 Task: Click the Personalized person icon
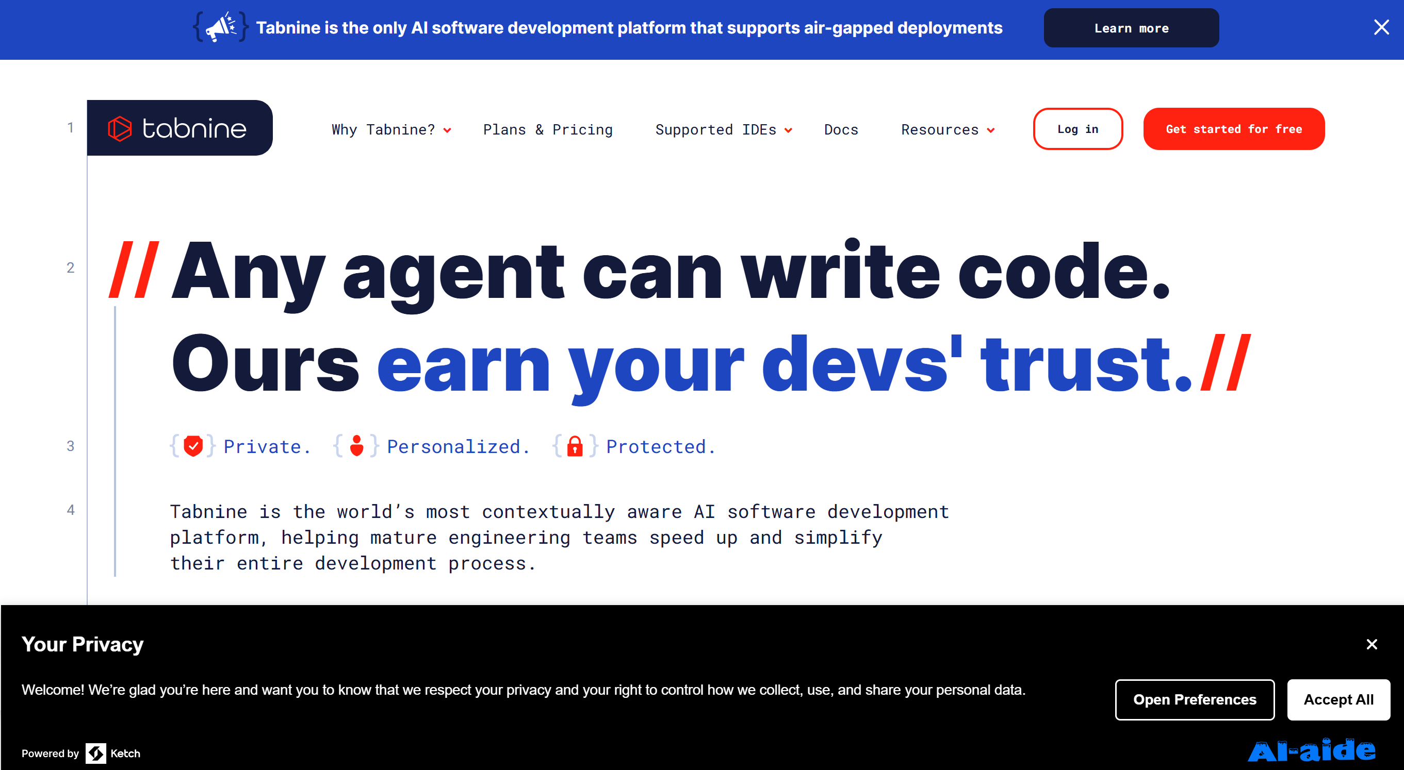coord(356,446)
